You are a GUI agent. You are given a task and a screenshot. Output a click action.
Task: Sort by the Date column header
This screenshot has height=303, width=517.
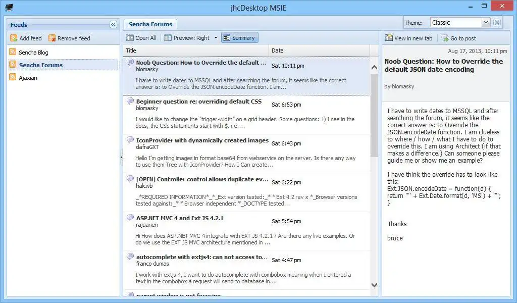(x=320, y=50)
